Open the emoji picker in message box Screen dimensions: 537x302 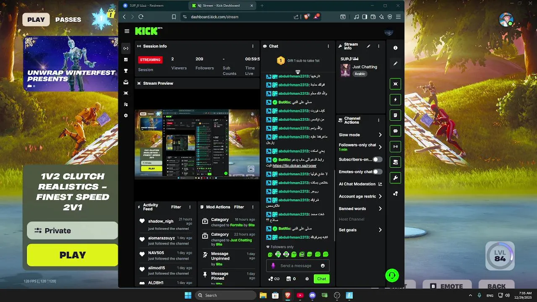coord(323,266)
